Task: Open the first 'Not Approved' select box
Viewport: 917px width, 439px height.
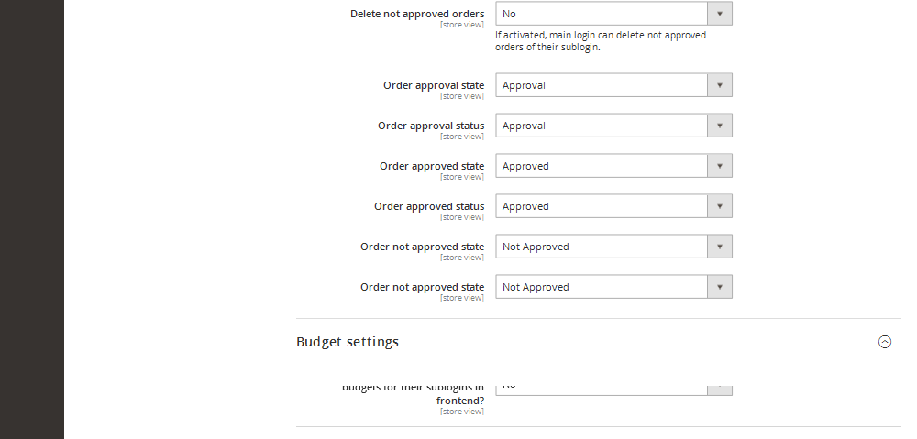Action: coord(613,247)
